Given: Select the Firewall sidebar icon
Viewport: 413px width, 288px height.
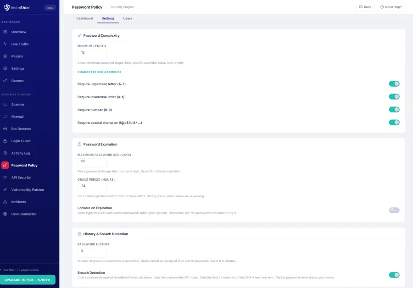Looking at the screenshot, I should (x=17, y=116).
